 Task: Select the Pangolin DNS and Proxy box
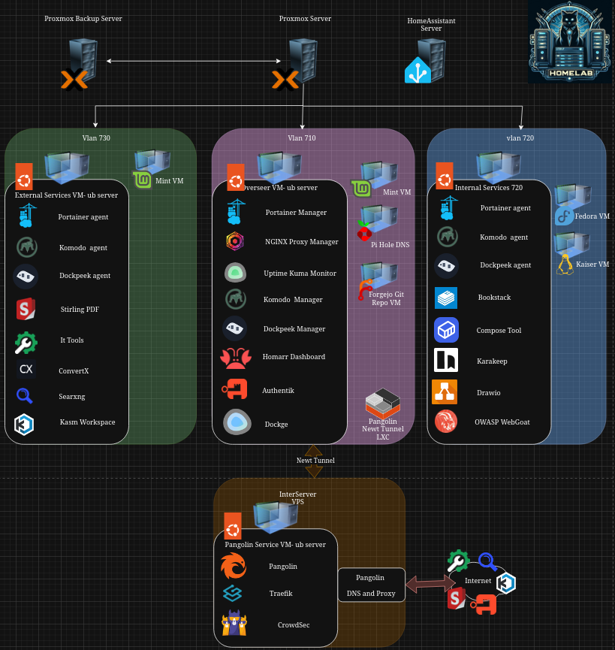(x=371, y=585)
